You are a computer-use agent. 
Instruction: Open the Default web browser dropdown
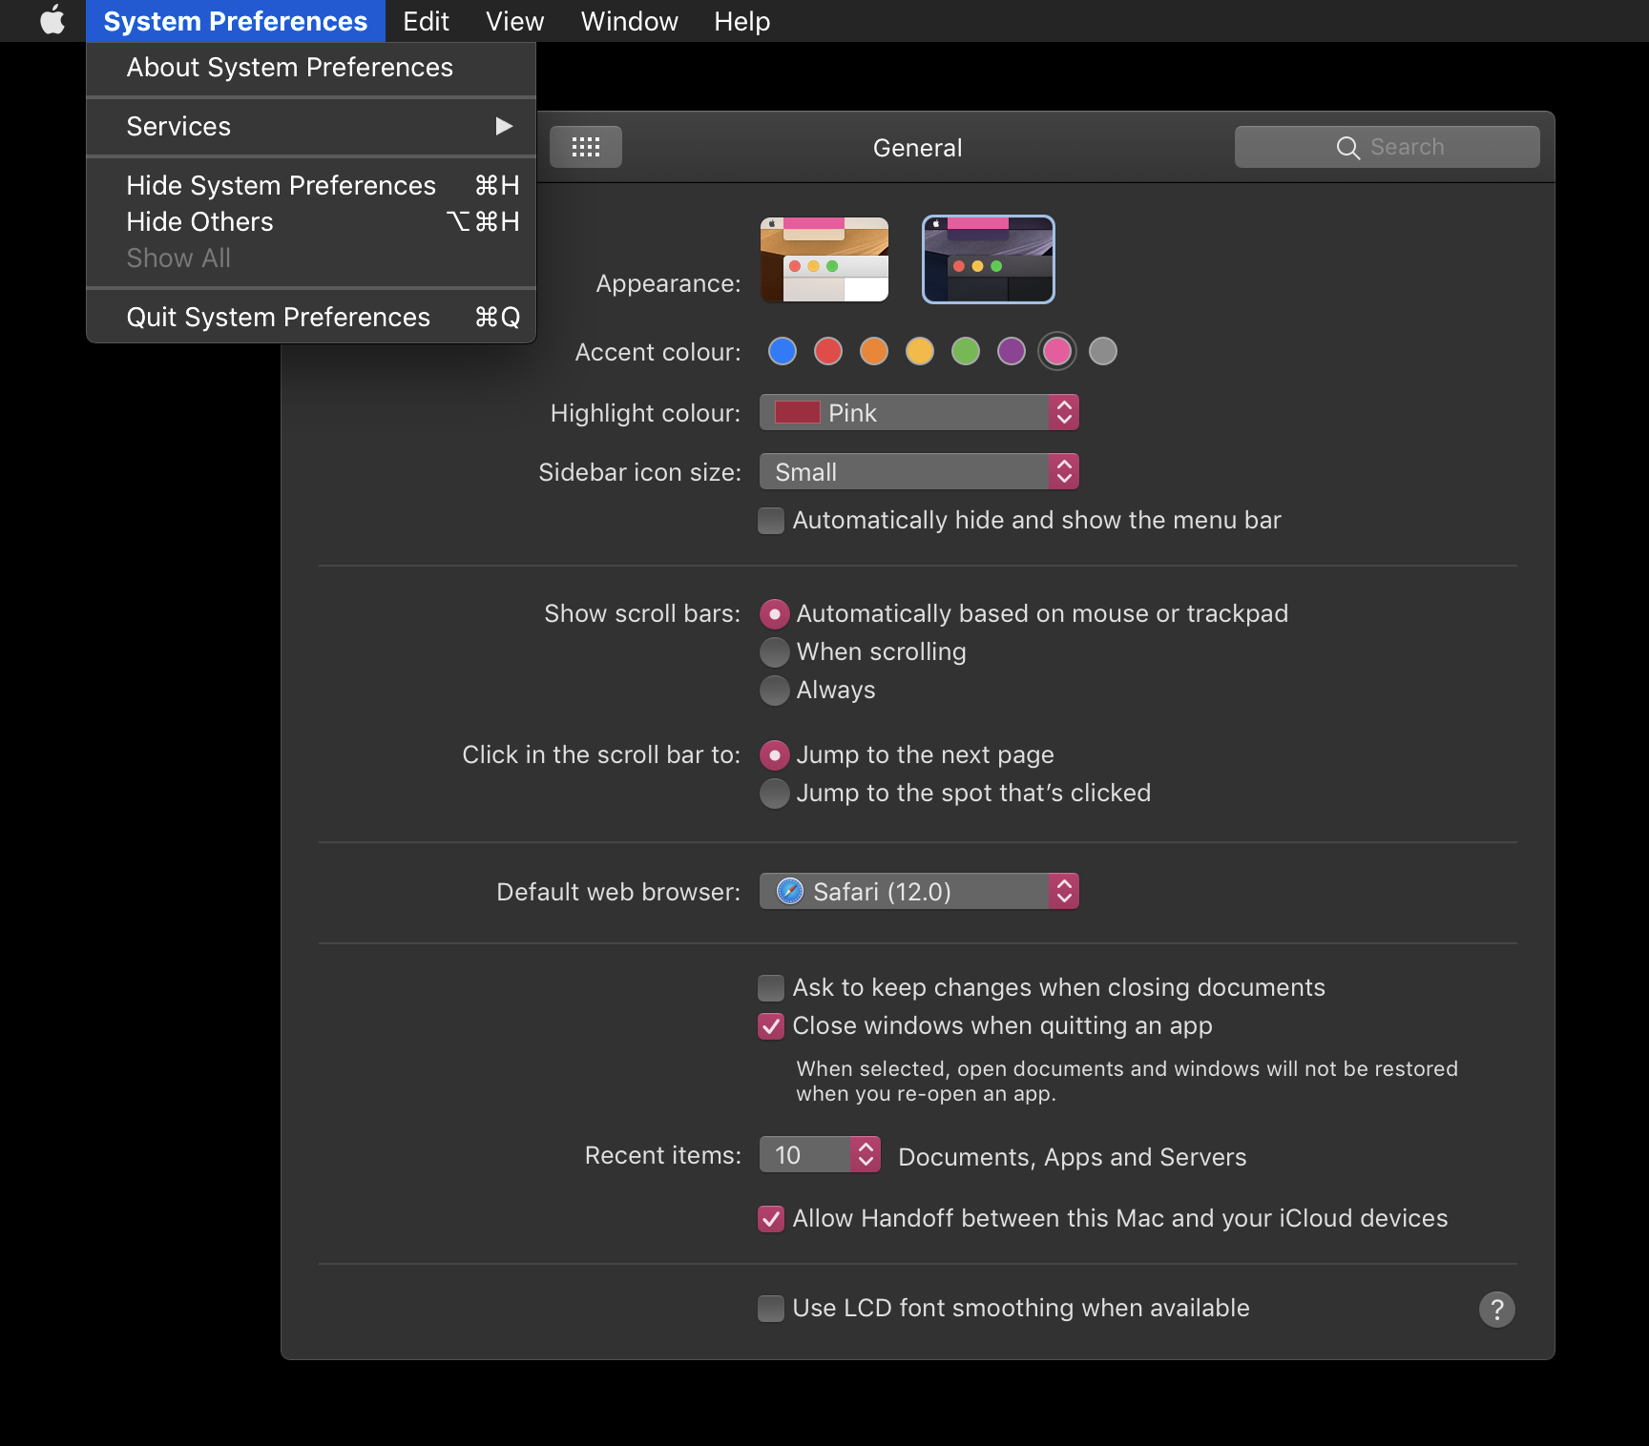pos(919,891)
